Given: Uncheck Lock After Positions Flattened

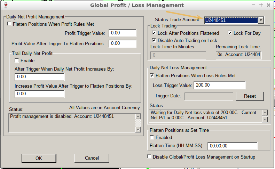Looking at the screenshot, I should 154,33.
